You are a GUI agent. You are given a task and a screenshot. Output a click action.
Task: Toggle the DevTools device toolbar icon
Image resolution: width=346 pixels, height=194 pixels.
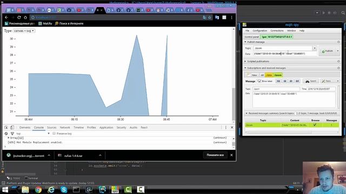(x=12, y=127)
